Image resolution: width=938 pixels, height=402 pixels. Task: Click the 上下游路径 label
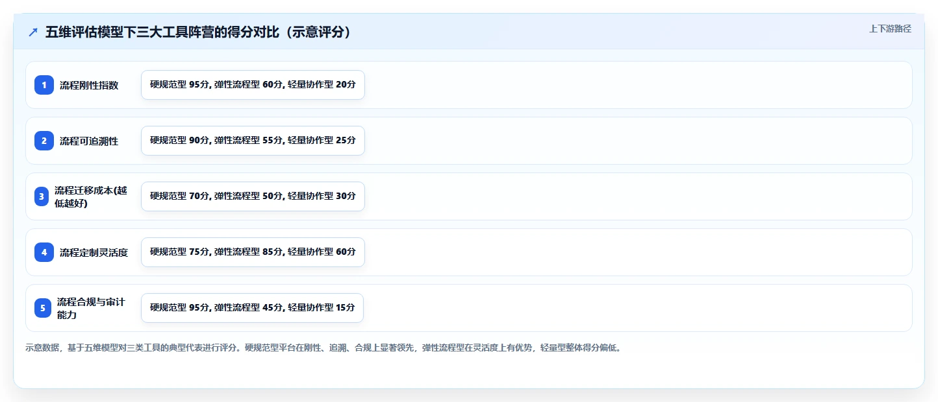click(x=890, y=29)
